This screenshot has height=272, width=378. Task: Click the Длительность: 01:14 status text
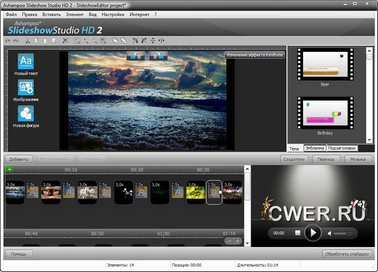pos(257,265)
